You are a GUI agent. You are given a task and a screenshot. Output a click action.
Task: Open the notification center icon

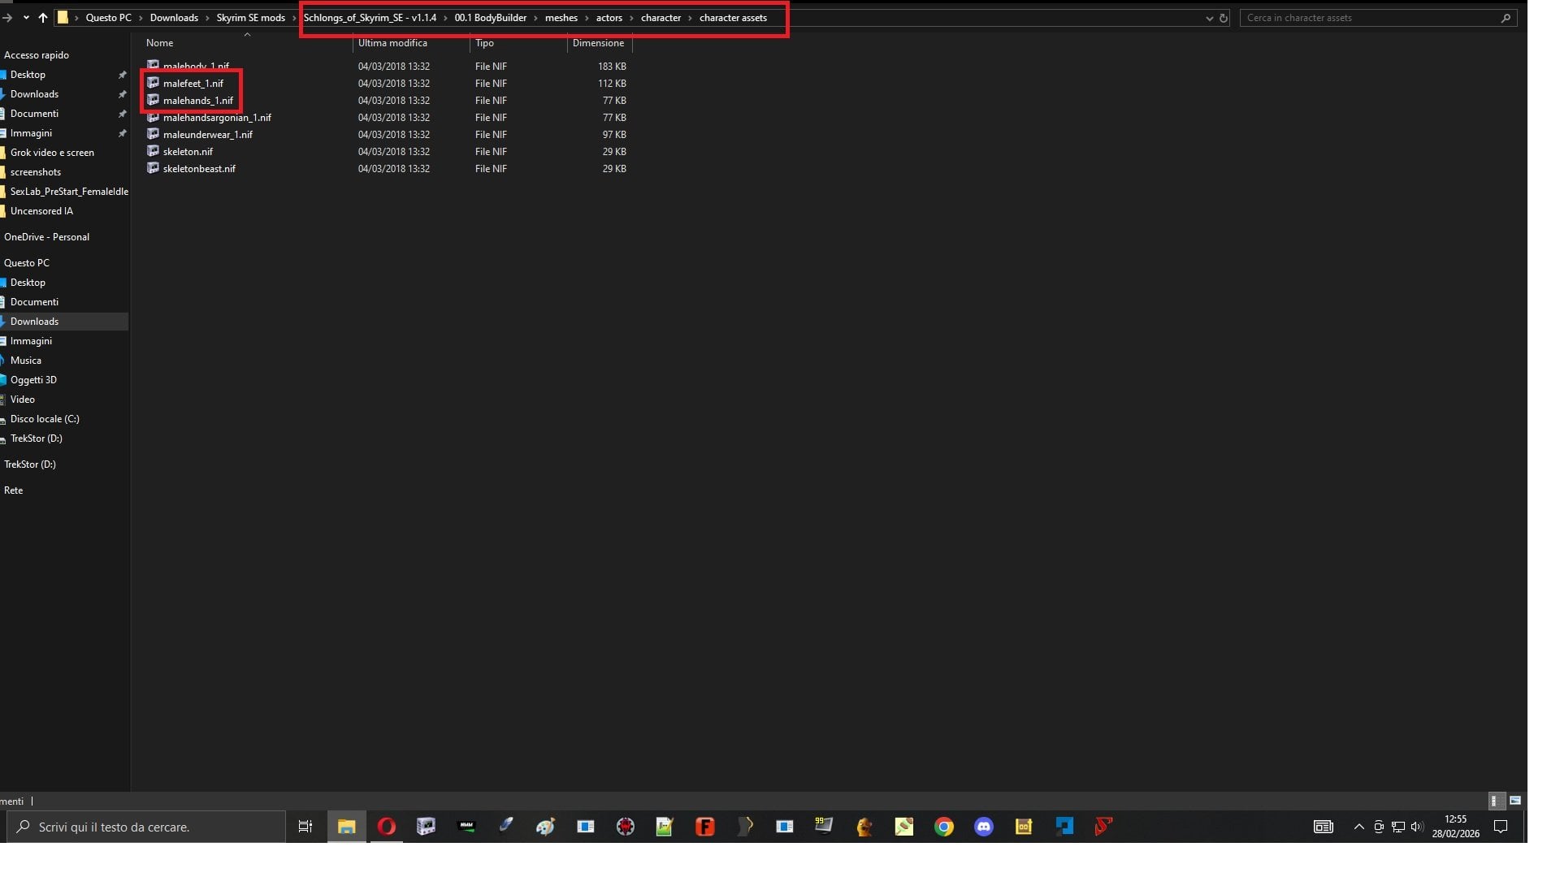1501,827
